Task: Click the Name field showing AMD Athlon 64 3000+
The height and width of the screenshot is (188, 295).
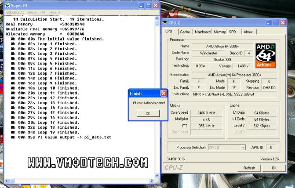Action: tap(222, 46)
